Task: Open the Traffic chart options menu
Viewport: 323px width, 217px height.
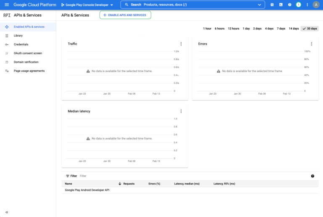Action: [x=181, y=44]
